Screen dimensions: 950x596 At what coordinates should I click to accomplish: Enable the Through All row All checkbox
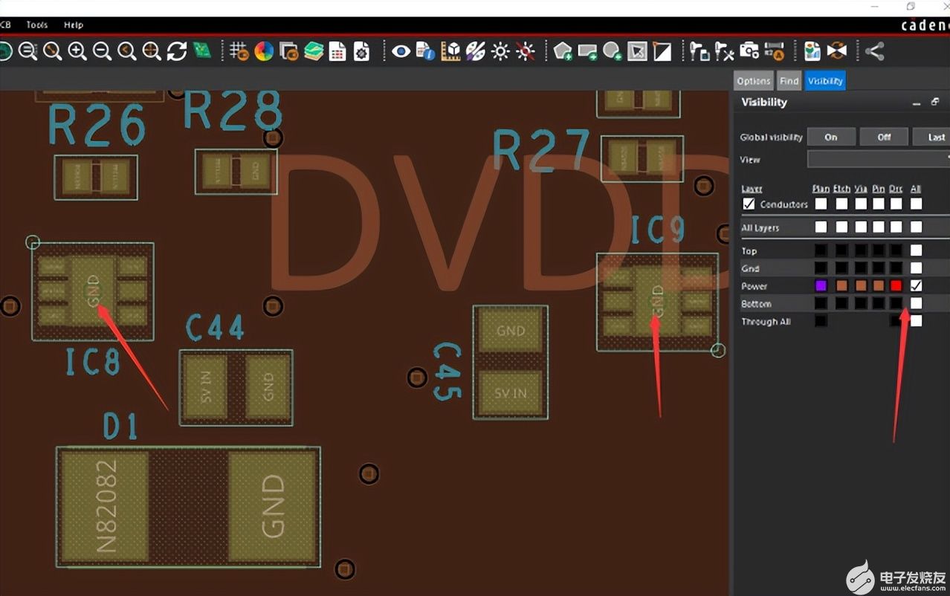(x=916, y=321)
